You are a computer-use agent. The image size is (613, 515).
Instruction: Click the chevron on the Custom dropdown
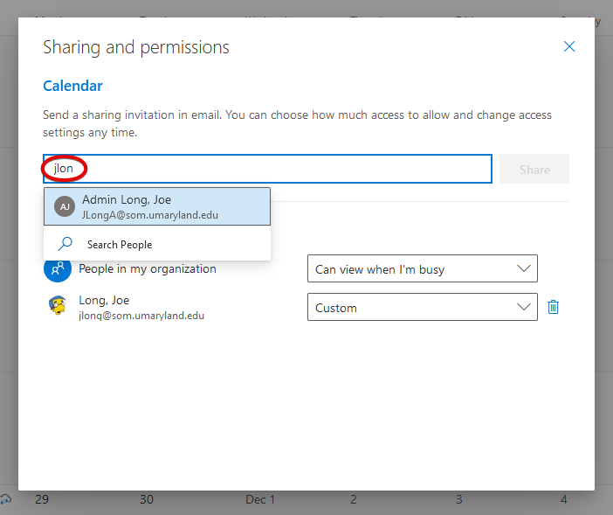click(x=524, y=307)
